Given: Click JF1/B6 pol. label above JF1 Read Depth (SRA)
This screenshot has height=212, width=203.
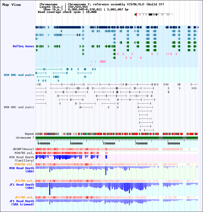Looking at the screenshot, I should (x=24, y=181).
